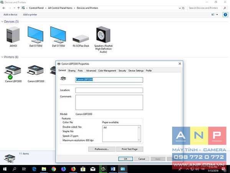
Task: Open the Windows Start menu
Action: (5, 169)
